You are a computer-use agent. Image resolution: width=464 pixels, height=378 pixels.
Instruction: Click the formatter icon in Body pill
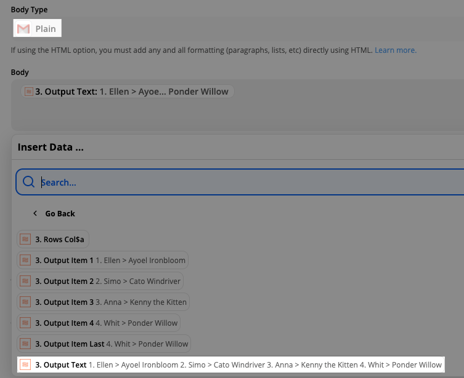click(x=29, y=92)
